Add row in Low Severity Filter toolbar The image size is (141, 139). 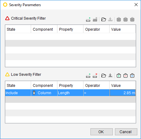pyautogui.click(x=88, y=75)
